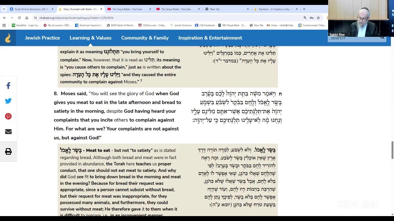
Task: Open Learning & Values menu
Action: point(90,38)
